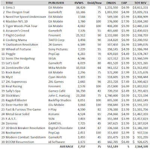Select the Backflip Studios publisher cell
Screen dimensions: 150x149
tap(60, 100)
